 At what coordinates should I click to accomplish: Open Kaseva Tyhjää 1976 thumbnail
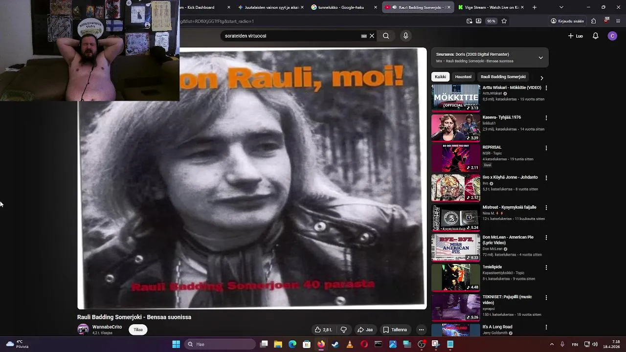coord(456,128)
